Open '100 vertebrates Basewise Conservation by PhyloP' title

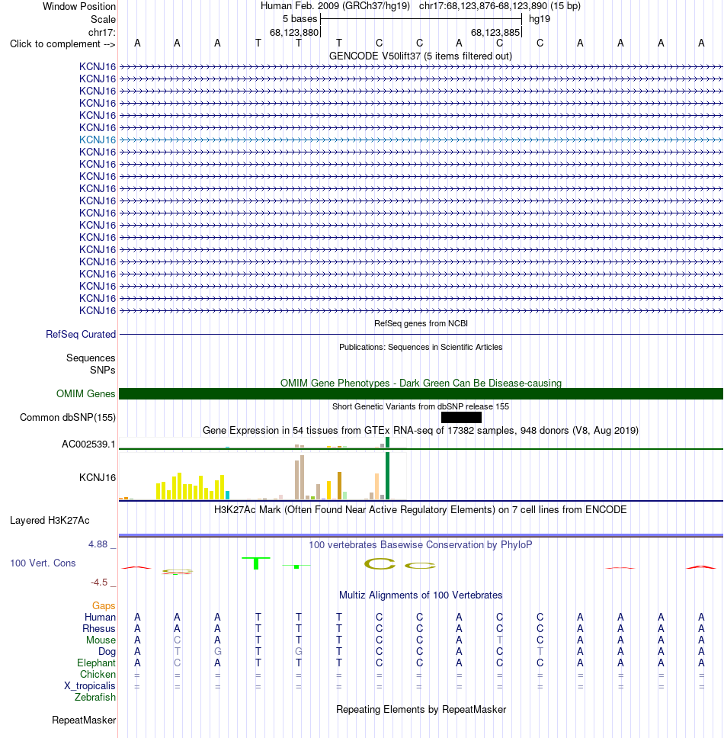[421, 544]
